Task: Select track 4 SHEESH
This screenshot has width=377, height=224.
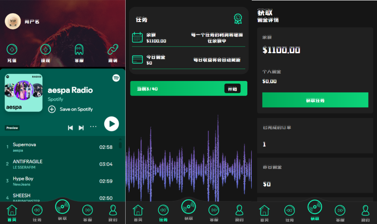Action: [60, 198]
